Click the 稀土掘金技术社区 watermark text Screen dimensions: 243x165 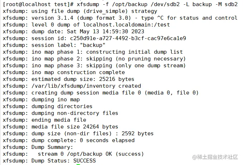[x=218, y=157]
